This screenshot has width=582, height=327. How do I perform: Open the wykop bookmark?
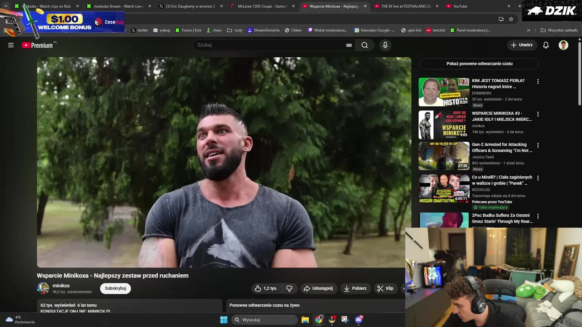161,30
